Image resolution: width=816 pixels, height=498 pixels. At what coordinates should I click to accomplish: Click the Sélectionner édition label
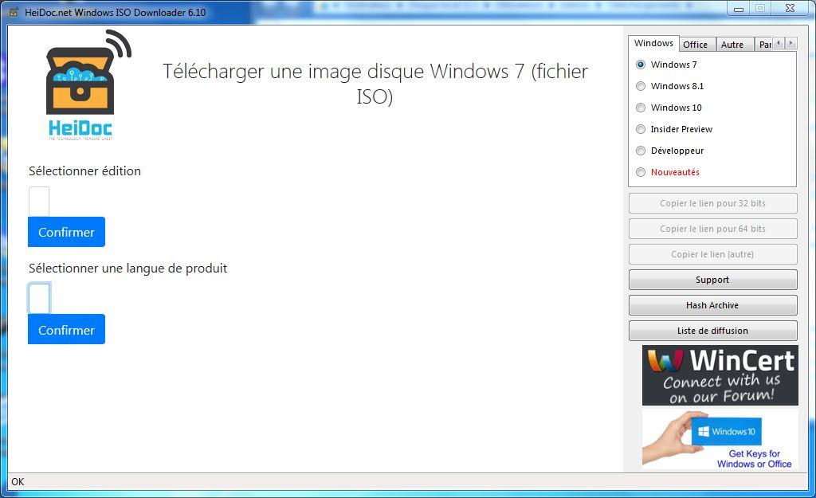tap(84, 171)
